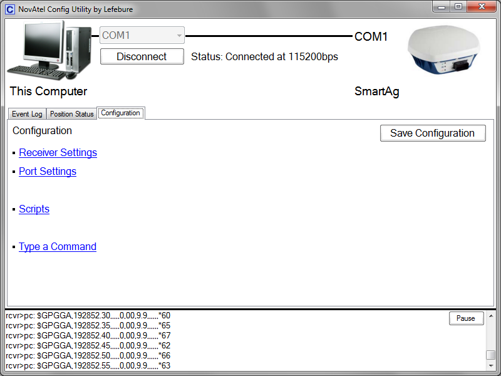The height and width of the screenshot is (376, 501).
Task: Select the Configuration tab
Action: [x=121, y=113]
